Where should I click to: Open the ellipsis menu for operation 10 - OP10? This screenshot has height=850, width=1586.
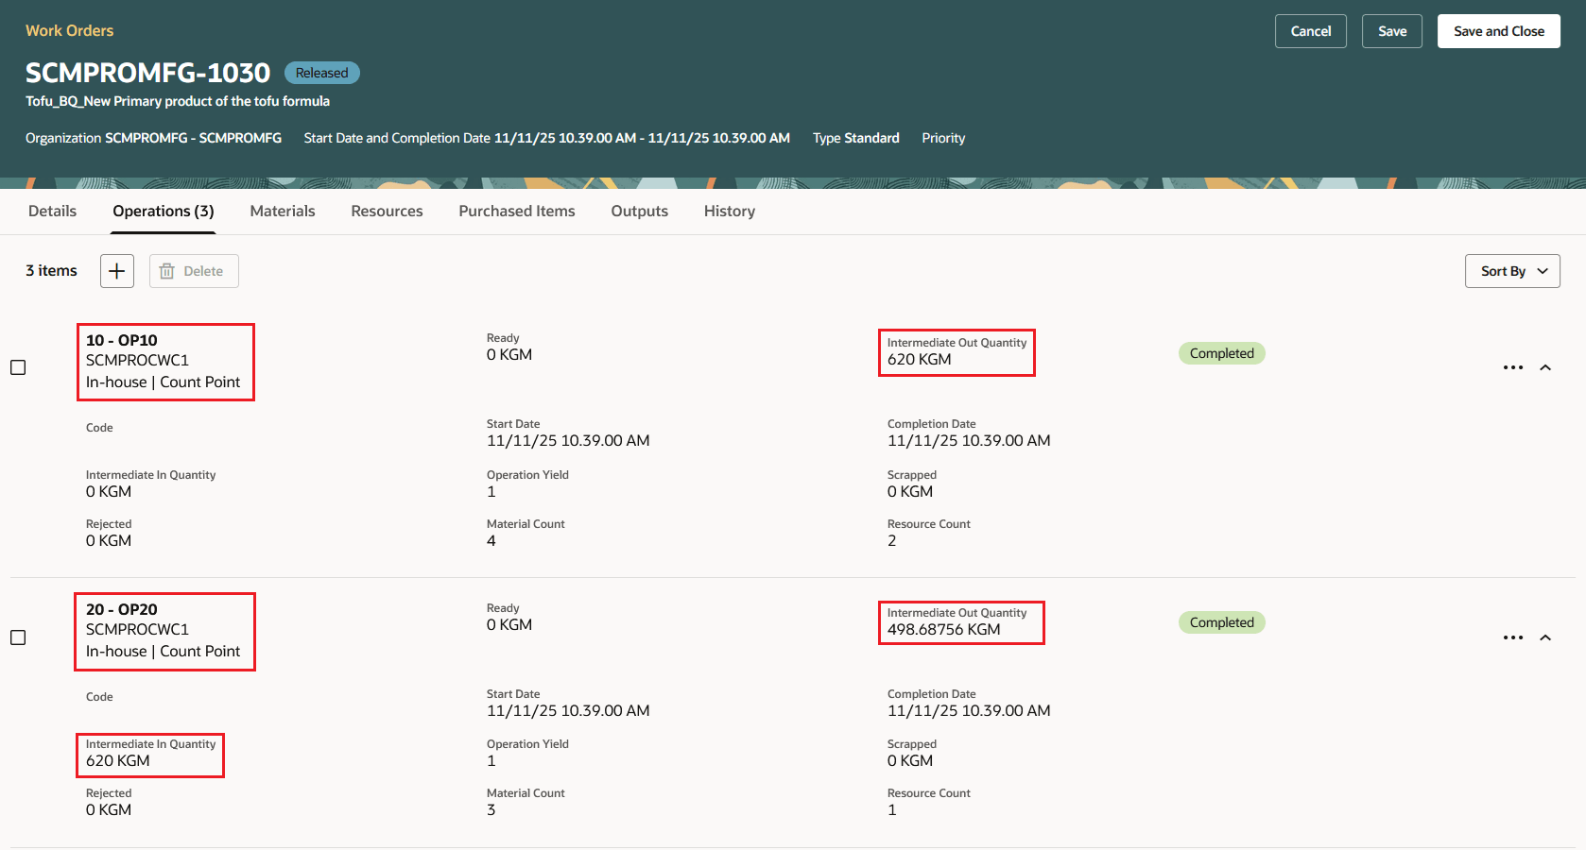tap(1513, 367)
